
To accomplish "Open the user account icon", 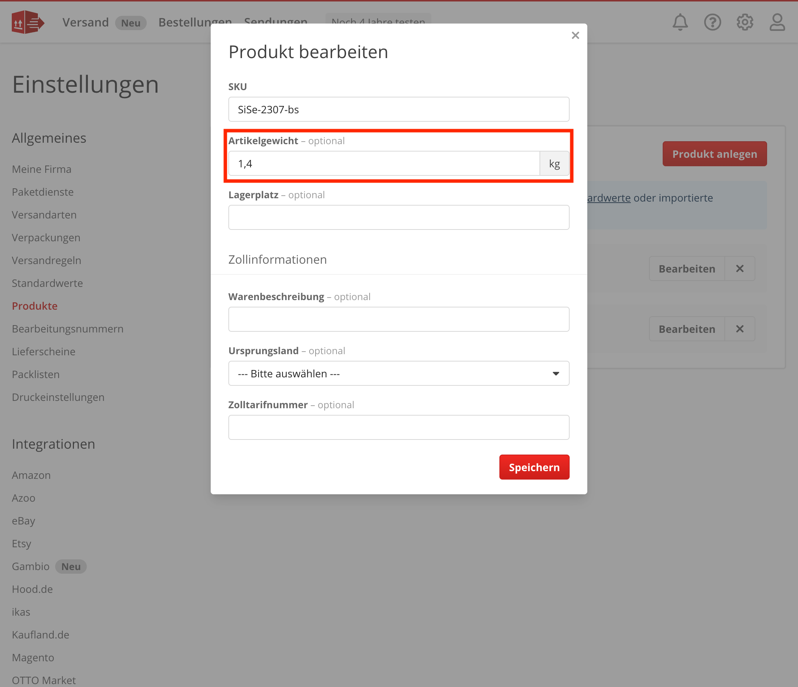I will pyautogui.click(x=777, y=22).
